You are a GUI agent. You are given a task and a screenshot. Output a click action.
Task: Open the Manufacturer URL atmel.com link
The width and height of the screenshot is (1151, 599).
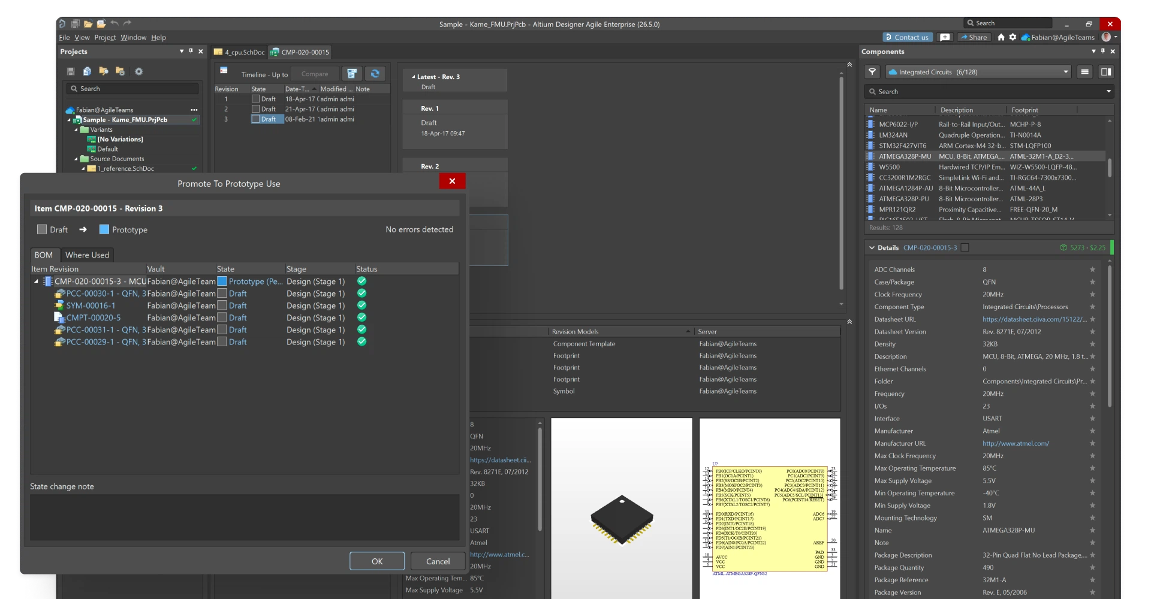[x=1016, y=444]
